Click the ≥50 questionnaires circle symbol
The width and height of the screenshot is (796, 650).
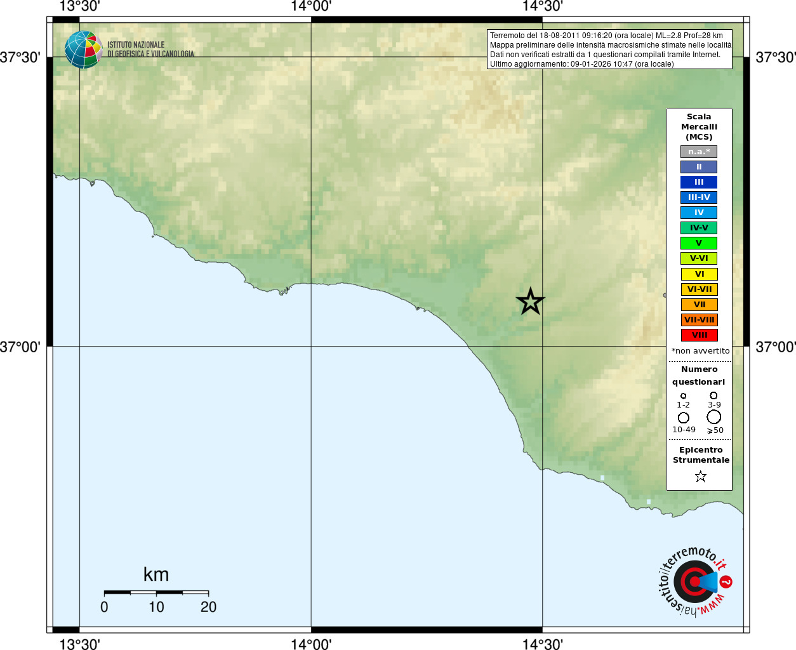[x=714, y=417]
